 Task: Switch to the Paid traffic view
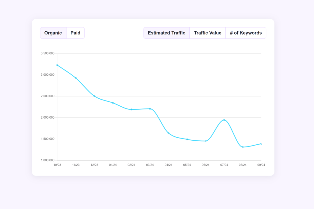(x=75, y=33)
